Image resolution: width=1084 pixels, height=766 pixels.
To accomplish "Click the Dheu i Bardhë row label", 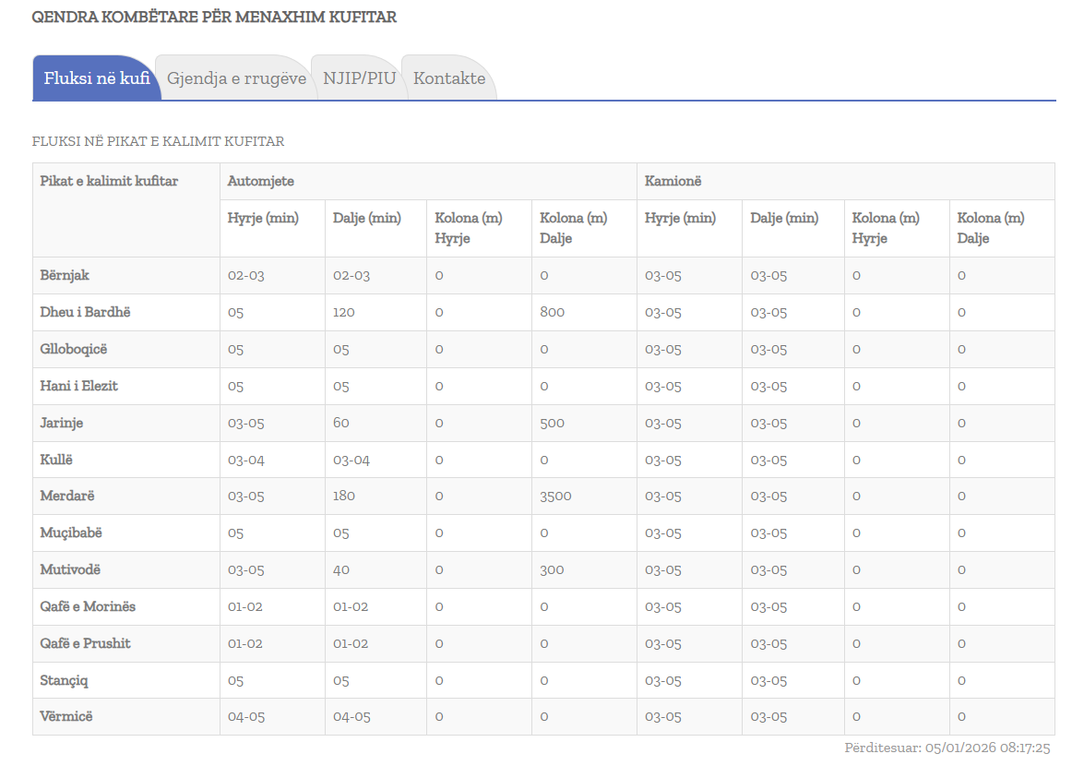I will 85,312.
